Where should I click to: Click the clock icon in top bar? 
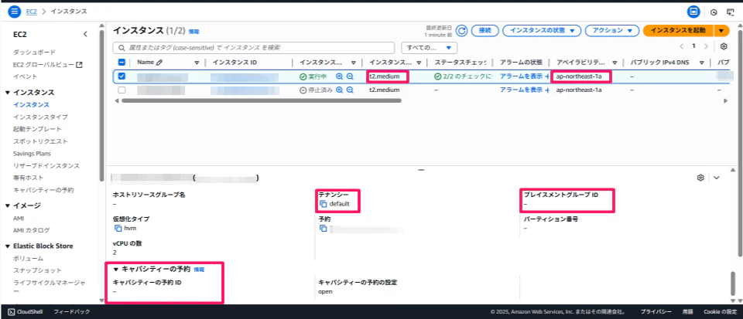point(714,12)
